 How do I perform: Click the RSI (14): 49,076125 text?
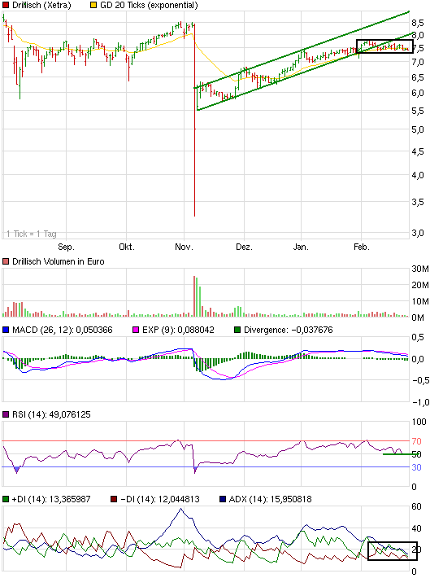(x=51, y=414)
